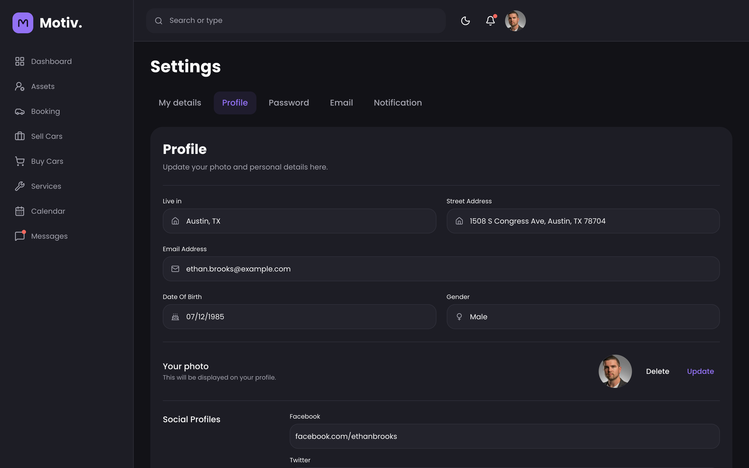The height and width of the screenshot is (468, 749).
Task: Click the 'Your photo' label
Action: (x=186, y=367)
